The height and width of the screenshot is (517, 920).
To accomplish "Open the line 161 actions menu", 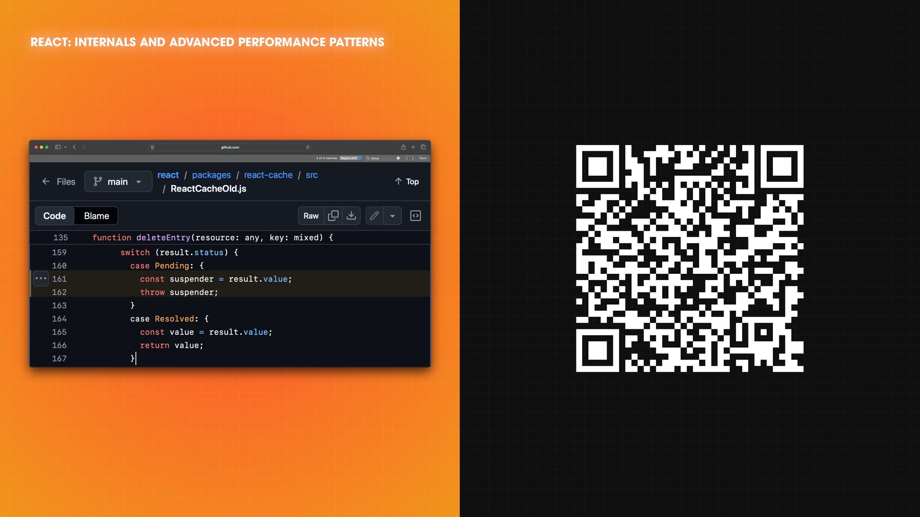I will pos(41,279).
